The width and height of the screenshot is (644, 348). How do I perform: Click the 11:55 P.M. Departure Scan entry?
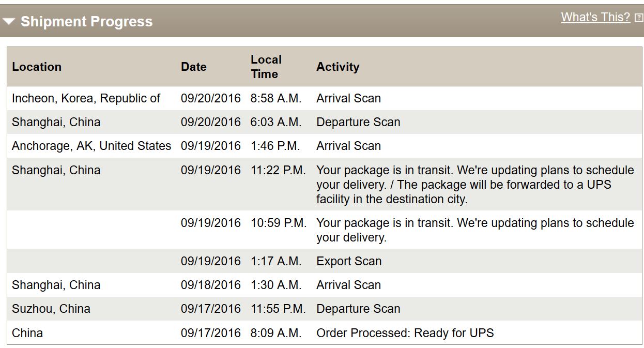pos(358,309)
